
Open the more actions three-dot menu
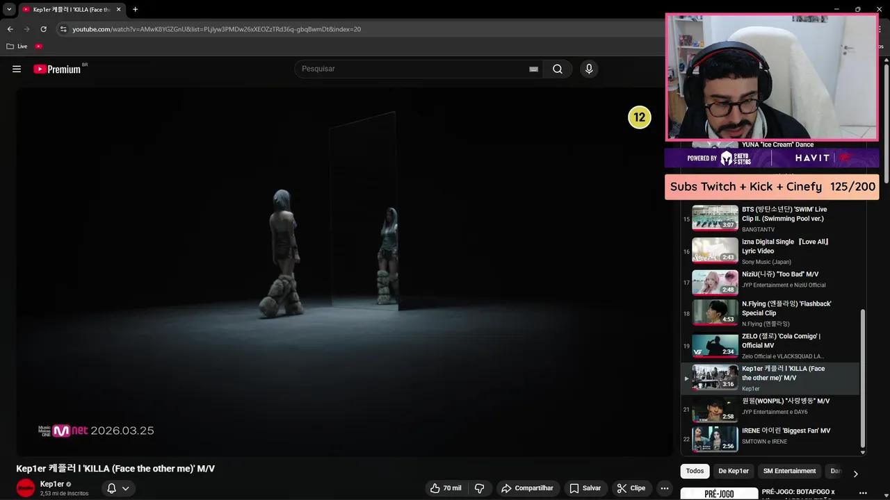(665, 488)
